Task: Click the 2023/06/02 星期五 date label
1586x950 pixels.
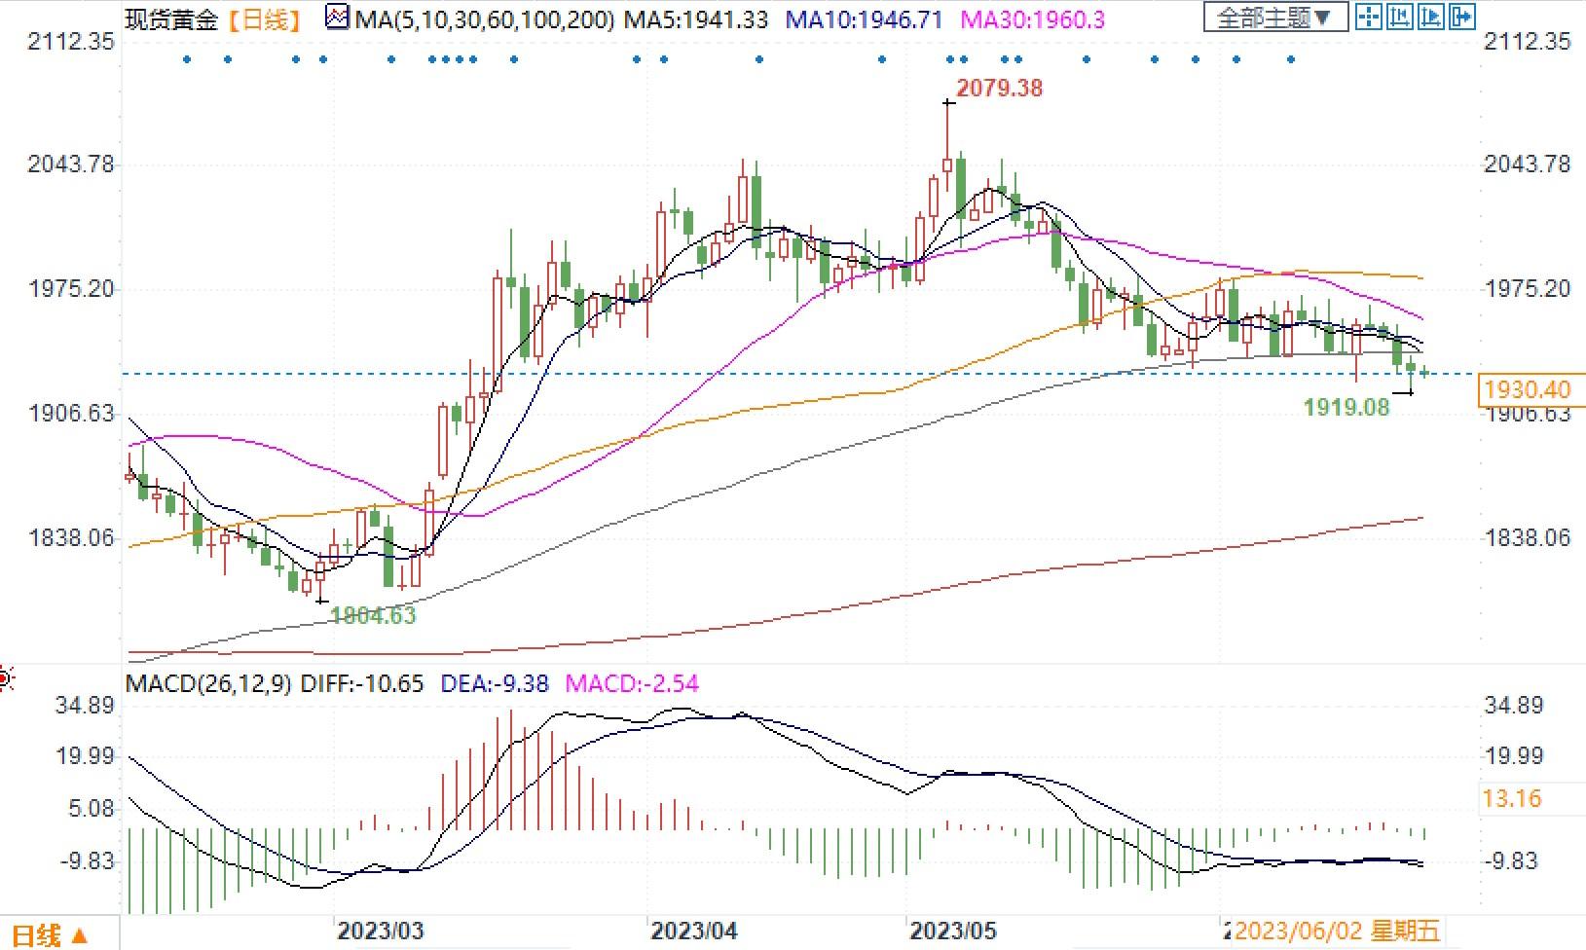Action: [x=1336, y=931]
